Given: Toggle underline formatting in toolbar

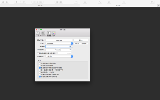Looking at the screenshot, I should tap(24, 2).
